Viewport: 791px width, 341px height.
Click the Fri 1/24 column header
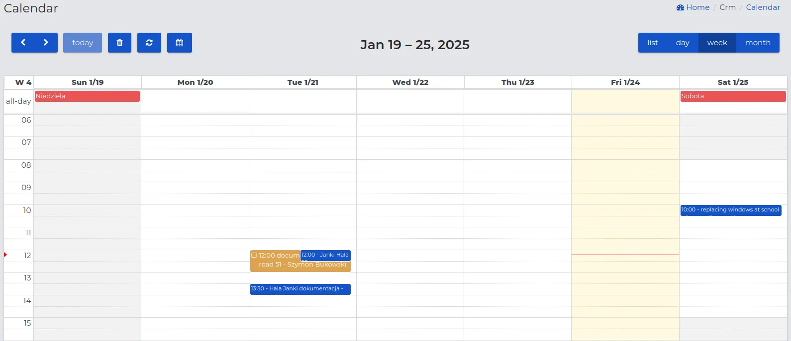pyautogui.click(x=625, y=82)
